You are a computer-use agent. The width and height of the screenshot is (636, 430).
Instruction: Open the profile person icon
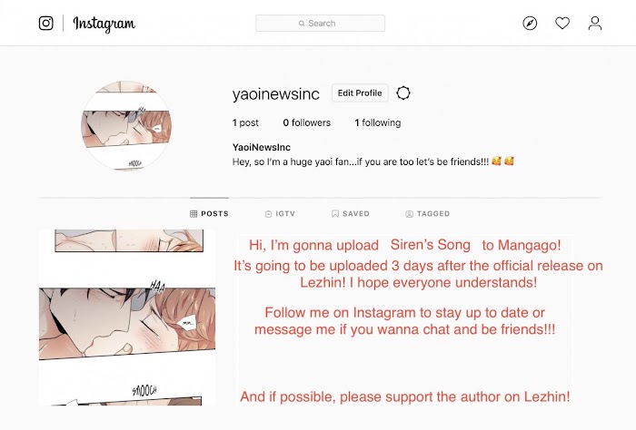click(x=595, y=23)
